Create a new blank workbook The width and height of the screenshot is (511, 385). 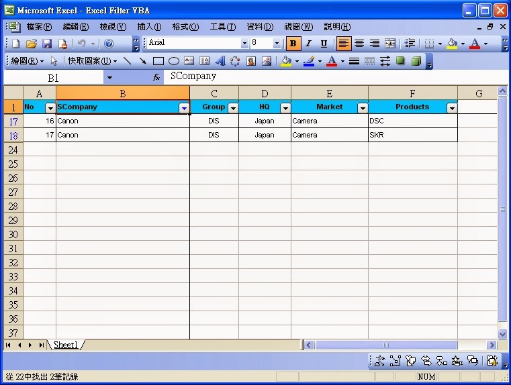[16, 44]
